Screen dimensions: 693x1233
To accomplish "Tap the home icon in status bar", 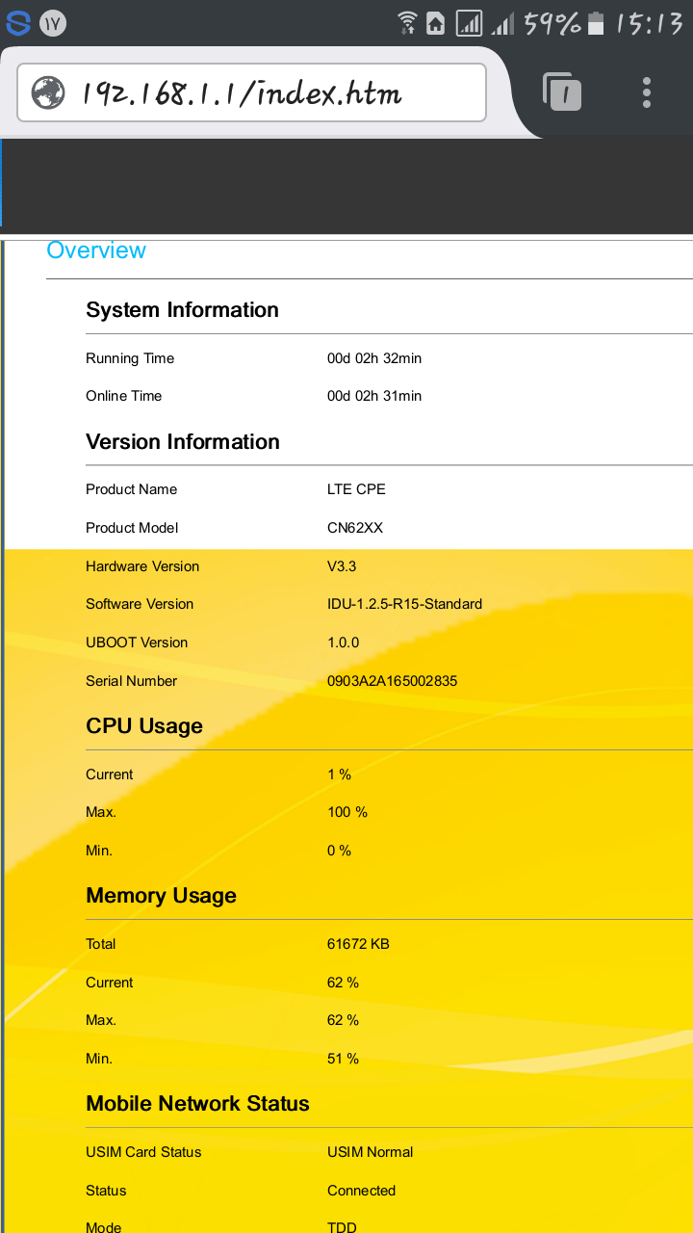I will (x=436, y=22).
